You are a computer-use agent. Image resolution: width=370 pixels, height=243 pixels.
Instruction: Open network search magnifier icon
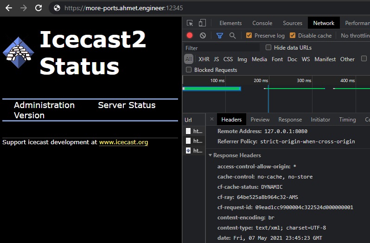coord(232,35)
